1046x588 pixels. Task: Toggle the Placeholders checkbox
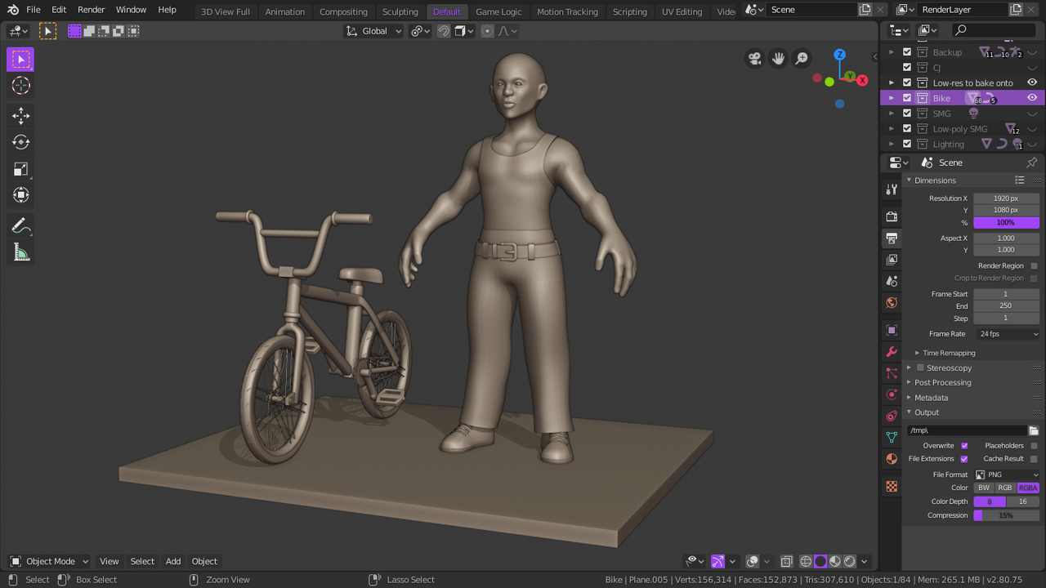click(x=1035, y=446)
